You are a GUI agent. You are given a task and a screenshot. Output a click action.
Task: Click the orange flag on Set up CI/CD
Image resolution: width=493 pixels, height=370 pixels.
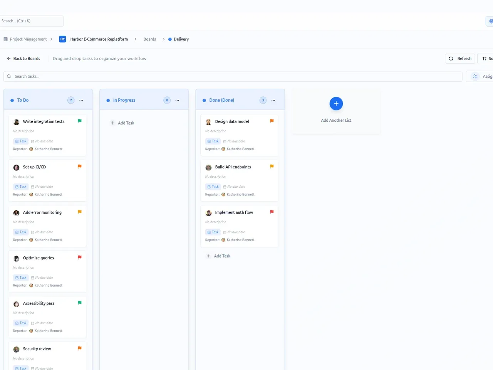[x=80, y=166]
